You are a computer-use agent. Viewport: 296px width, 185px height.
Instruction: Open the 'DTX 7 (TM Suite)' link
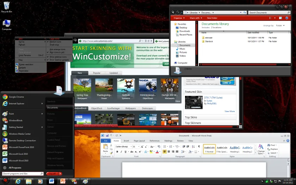213,98
